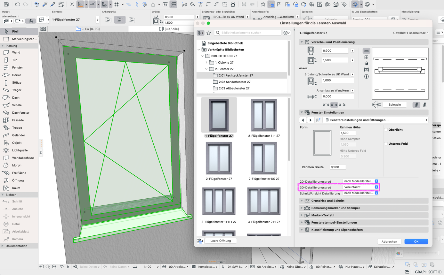The image size is (444, 275).
Task: Click the OK button
Action: click(416, 241)
